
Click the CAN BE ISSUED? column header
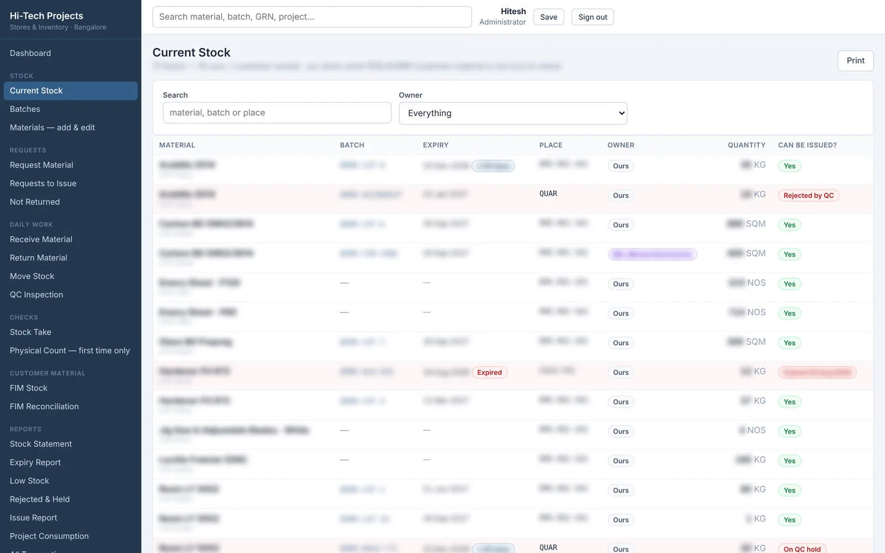[x=807, y=145]
